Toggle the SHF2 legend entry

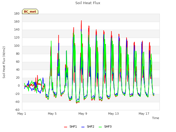pyautogui.click(x=88, y=127)
